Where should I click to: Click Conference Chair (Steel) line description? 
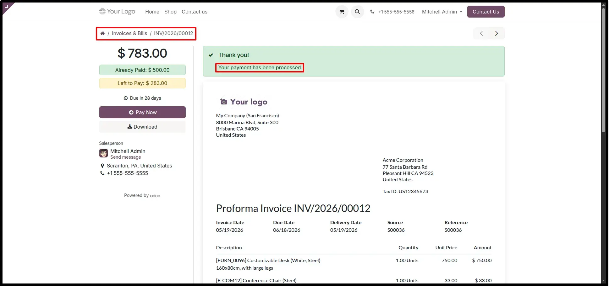pos(256,281)
